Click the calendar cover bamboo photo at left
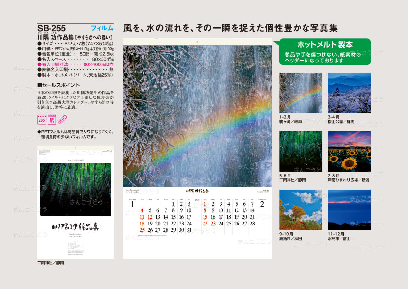Viewport: 408px width, 289px height. coord(75,190)
